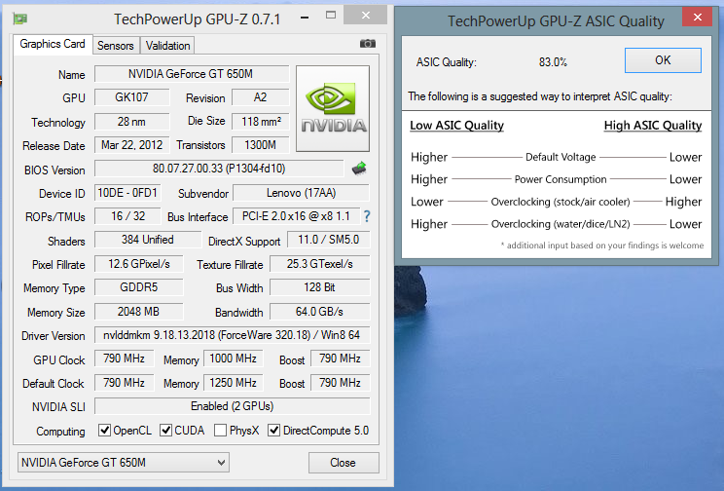Click the BIOS Version field 80.07.27.00.33
Image resolution: width=724 pixels, height=491 pixels.
click(219, 169)
